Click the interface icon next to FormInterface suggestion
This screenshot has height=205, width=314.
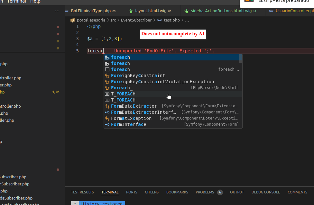(x=107, y=124)
